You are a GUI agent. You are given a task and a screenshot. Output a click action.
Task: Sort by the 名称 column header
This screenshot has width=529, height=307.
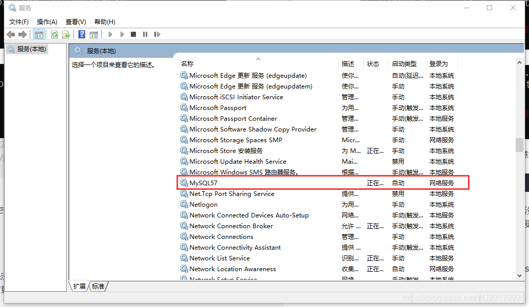(x=187, y=63)
